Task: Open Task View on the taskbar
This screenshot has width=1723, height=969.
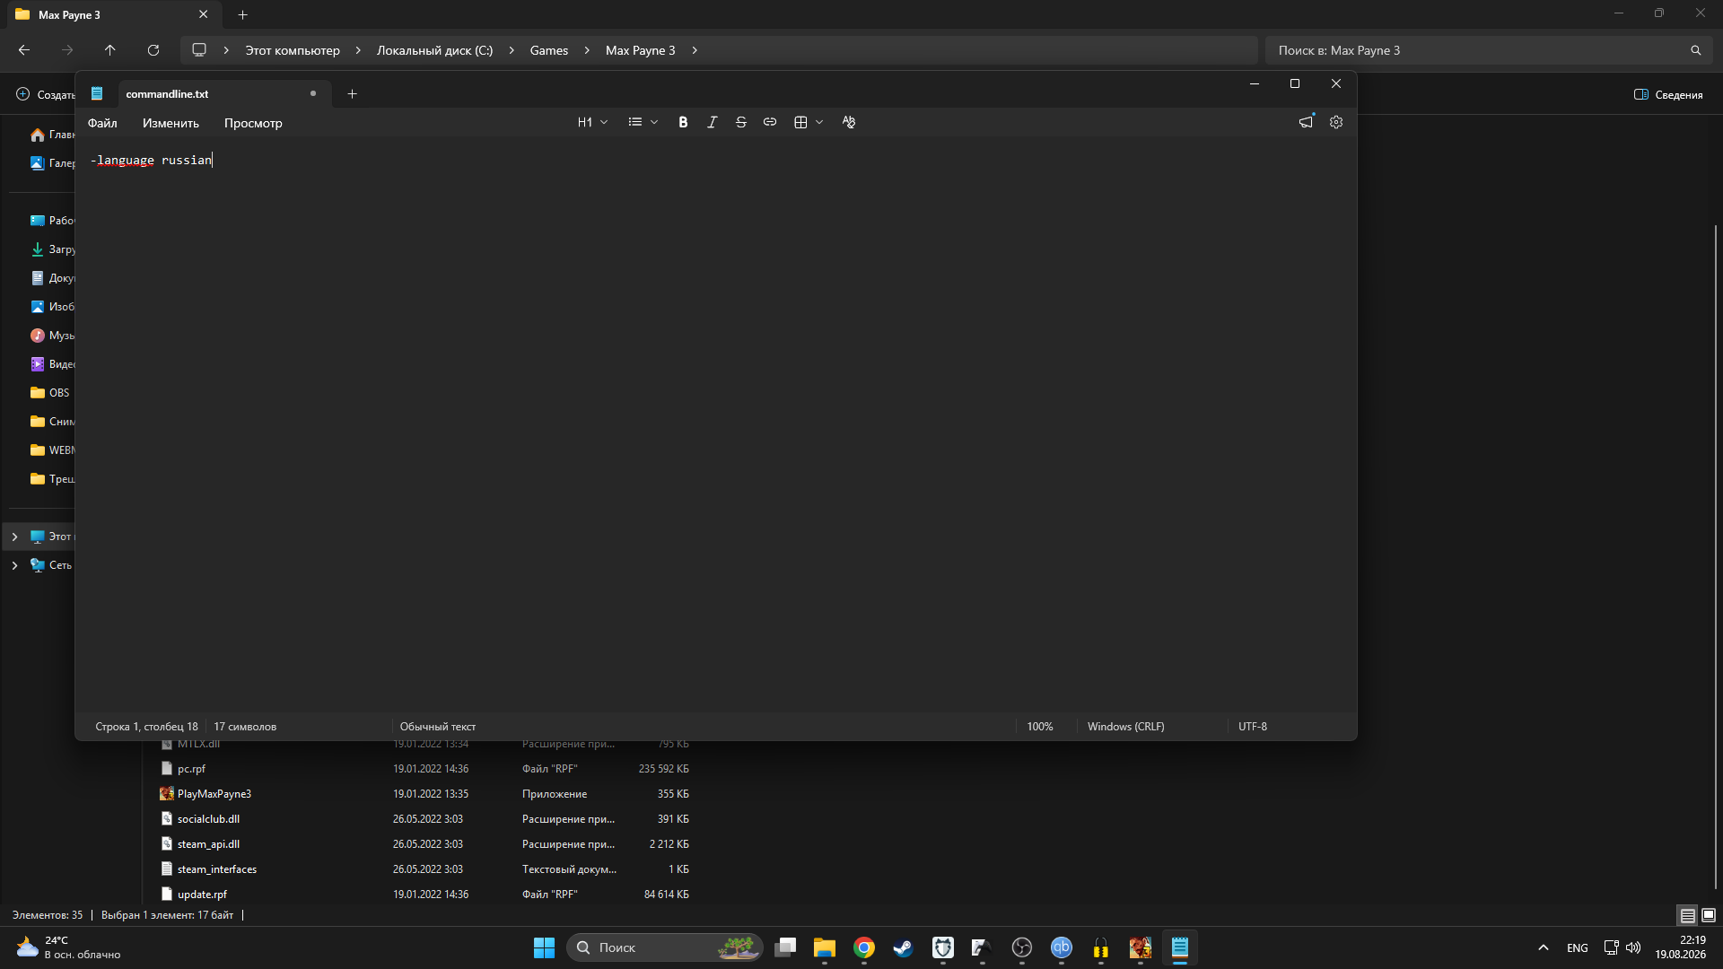Action: tap(785, 947)
